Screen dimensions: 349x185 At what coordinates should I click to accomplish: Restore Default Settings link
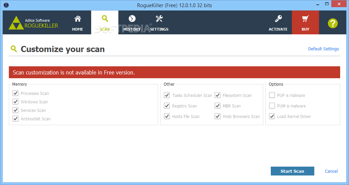pyautogui.click(x=323, y=49)
